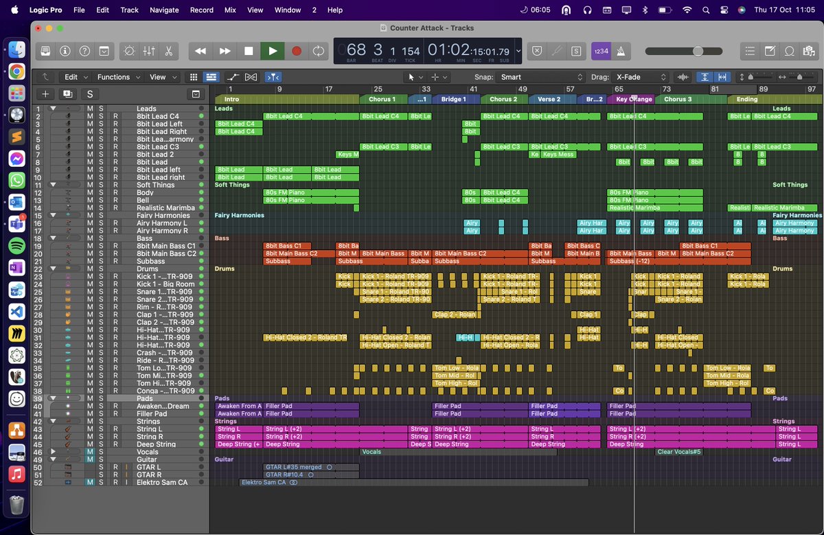
Task: Open the Library panel icon
Action: (45, 51)
